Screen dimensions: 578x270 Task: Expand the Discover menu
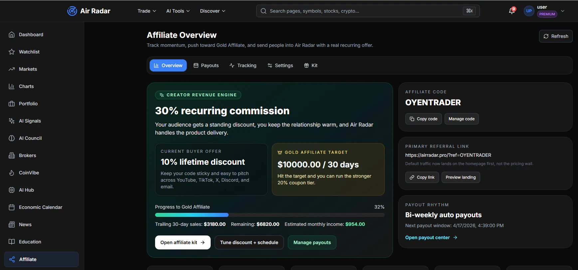(x=213, y=11)
